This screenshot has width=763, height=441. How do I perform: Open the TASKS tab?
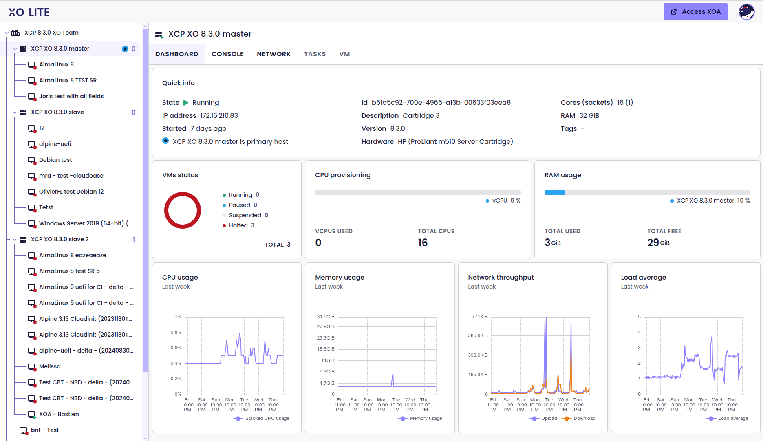coord(315,54)
